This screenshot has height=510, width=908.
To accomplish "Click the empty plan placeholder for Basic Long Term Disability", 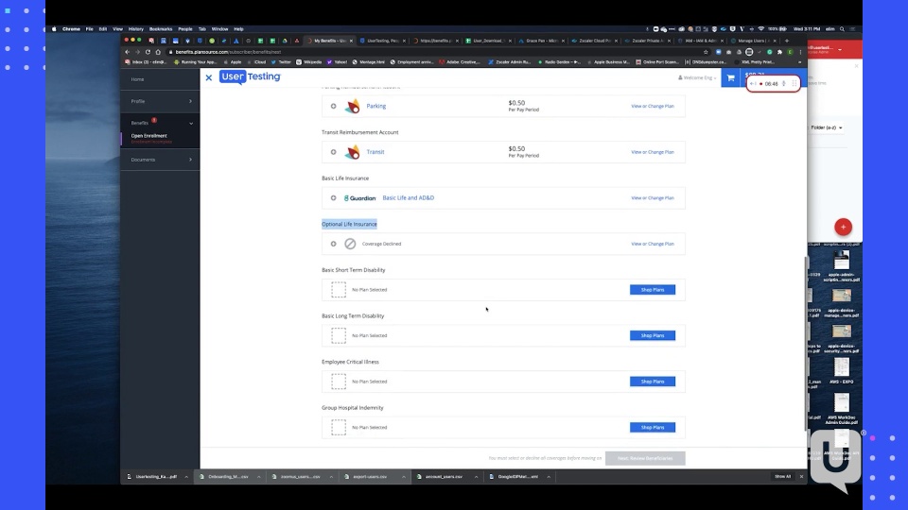I will (x=339, y=335).
